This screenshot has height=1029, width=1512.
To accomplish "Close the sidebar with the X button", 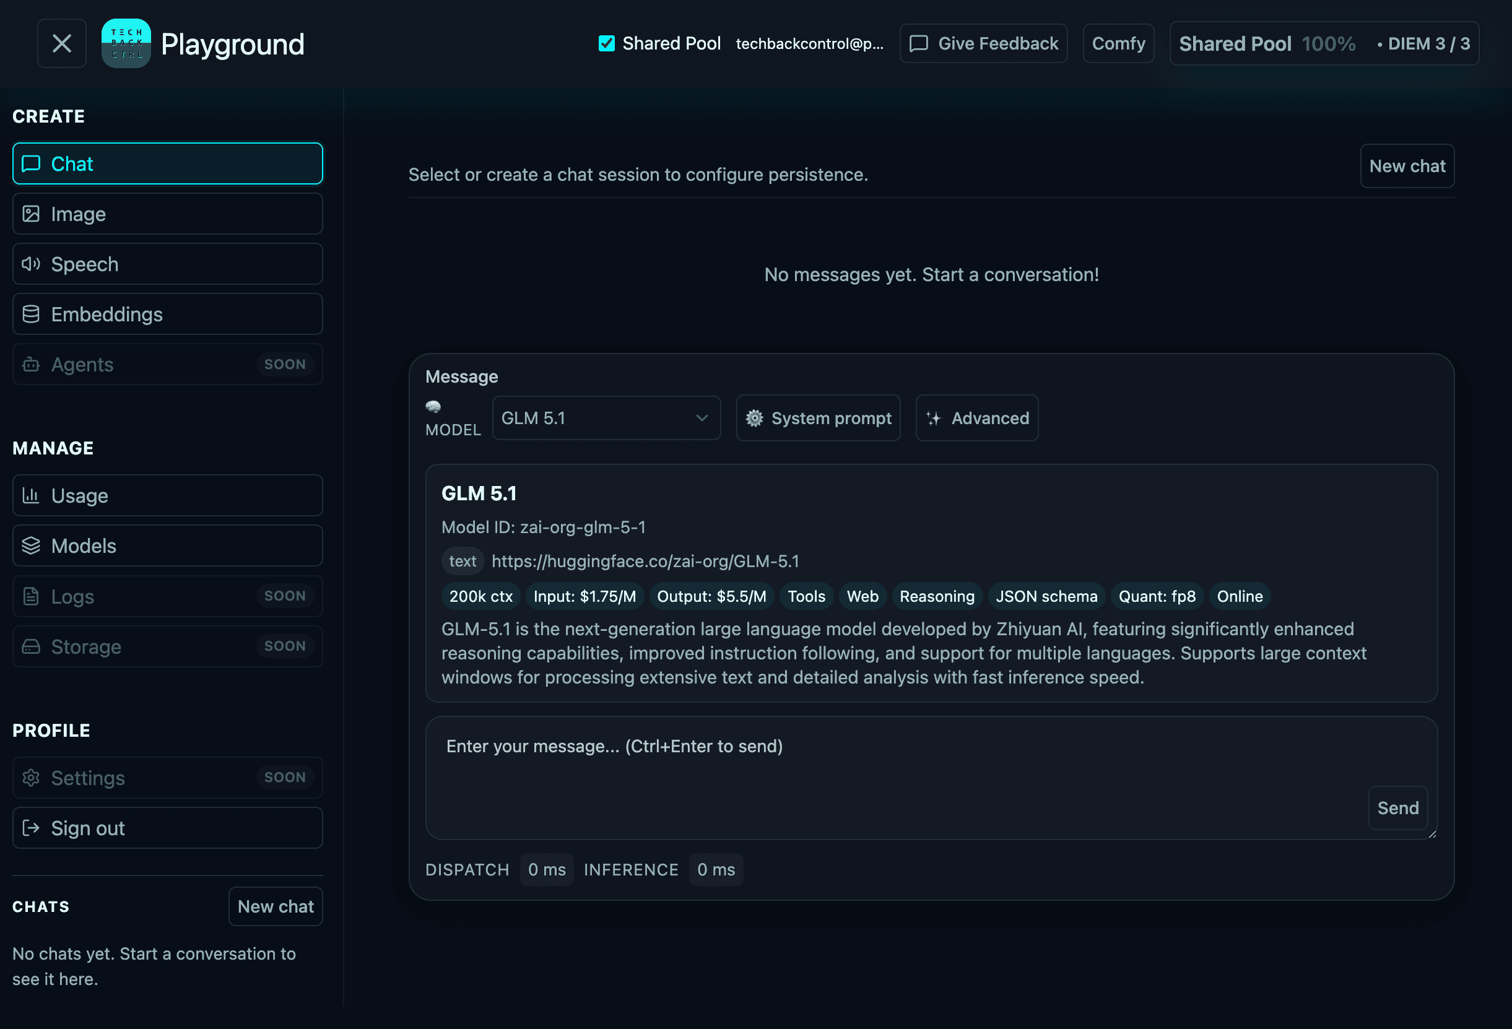I will (x=62, y=43).
